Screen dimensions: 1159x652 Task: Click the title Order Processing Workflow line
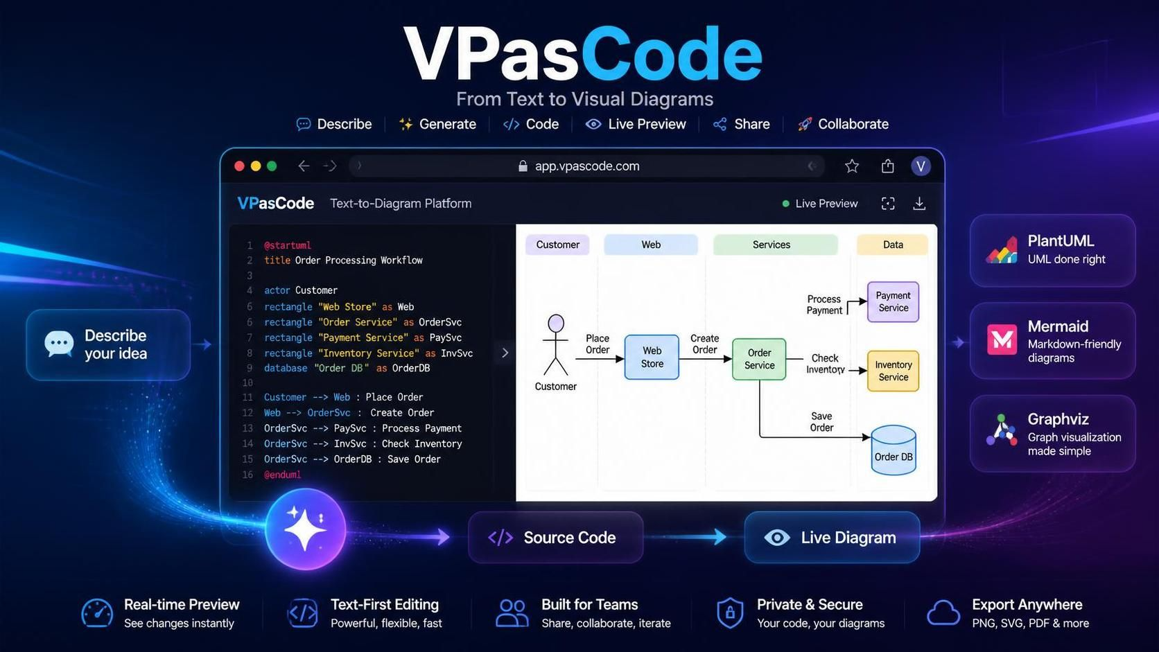pos(343,261)
